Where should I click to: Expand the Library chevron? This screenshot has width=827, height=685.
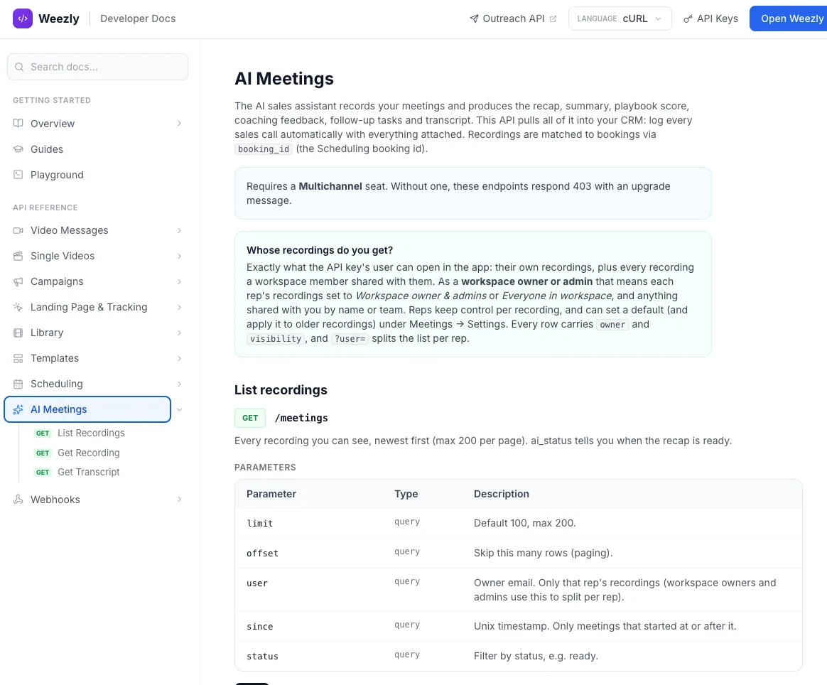tap(179, 333)
